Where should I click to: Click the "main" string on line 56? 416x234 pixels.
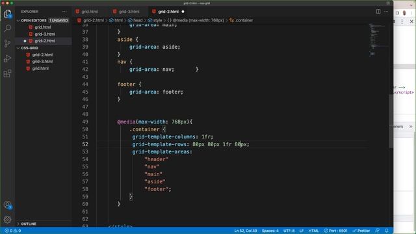(x=153, y=174)
